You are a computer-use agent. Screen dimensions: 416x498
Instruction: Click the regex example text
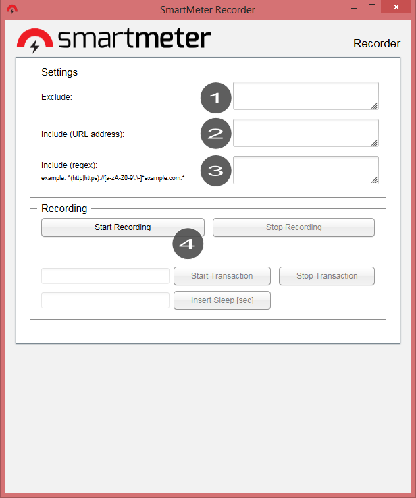click(113, 178)
